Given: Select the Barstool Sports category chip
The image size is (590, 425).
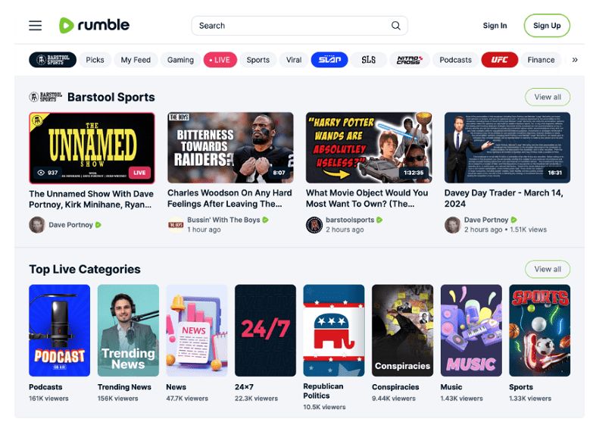Looking at the screenshot, I should pyautogui.click(x=53, y=60).
